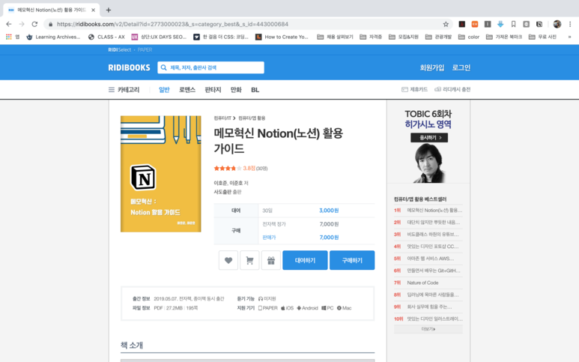Image resolution: width=579 pixels, height=362 pixels.
Task: Focus the title/author search field
Action: tap(210, 67)
